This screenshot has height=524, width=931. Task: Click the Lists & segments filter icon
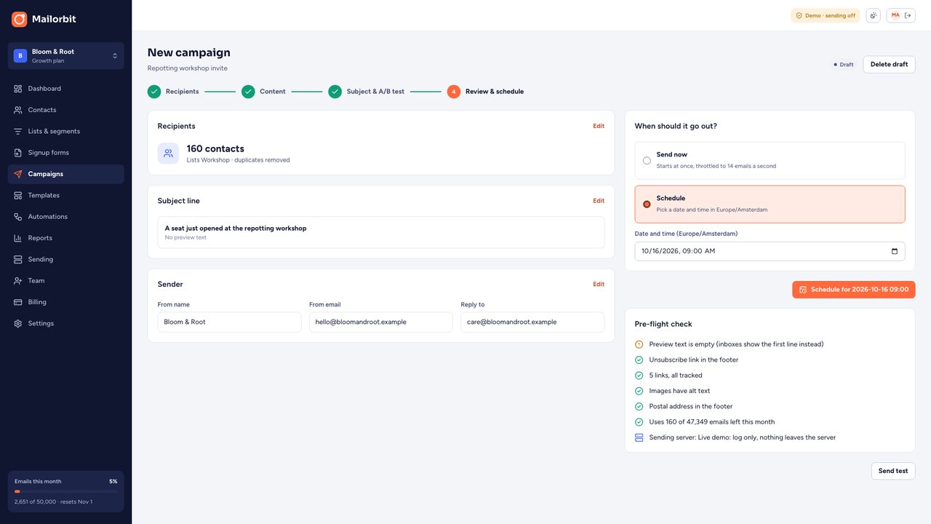coord(18,131)
